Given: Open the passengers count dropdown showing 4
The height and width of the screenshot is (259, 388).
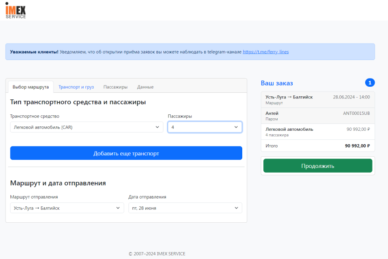Looking at the screenshot, I should coord(205,127).
